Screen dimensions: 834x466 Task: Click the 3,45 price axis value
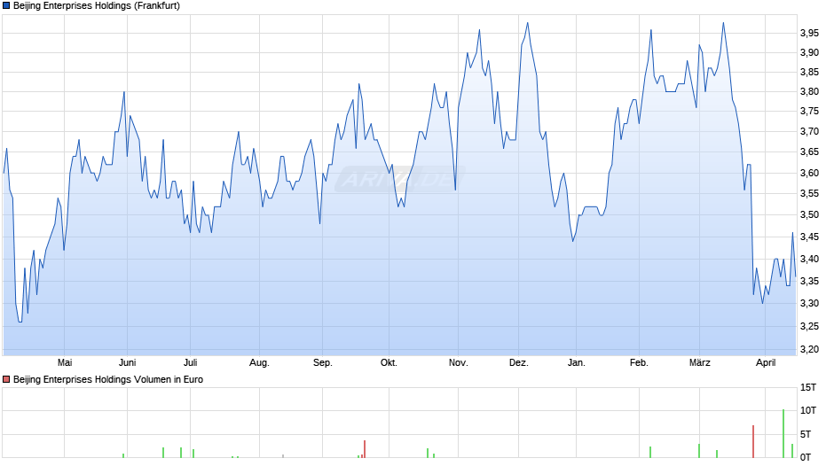pyautogui.click(x=809, y=237)
